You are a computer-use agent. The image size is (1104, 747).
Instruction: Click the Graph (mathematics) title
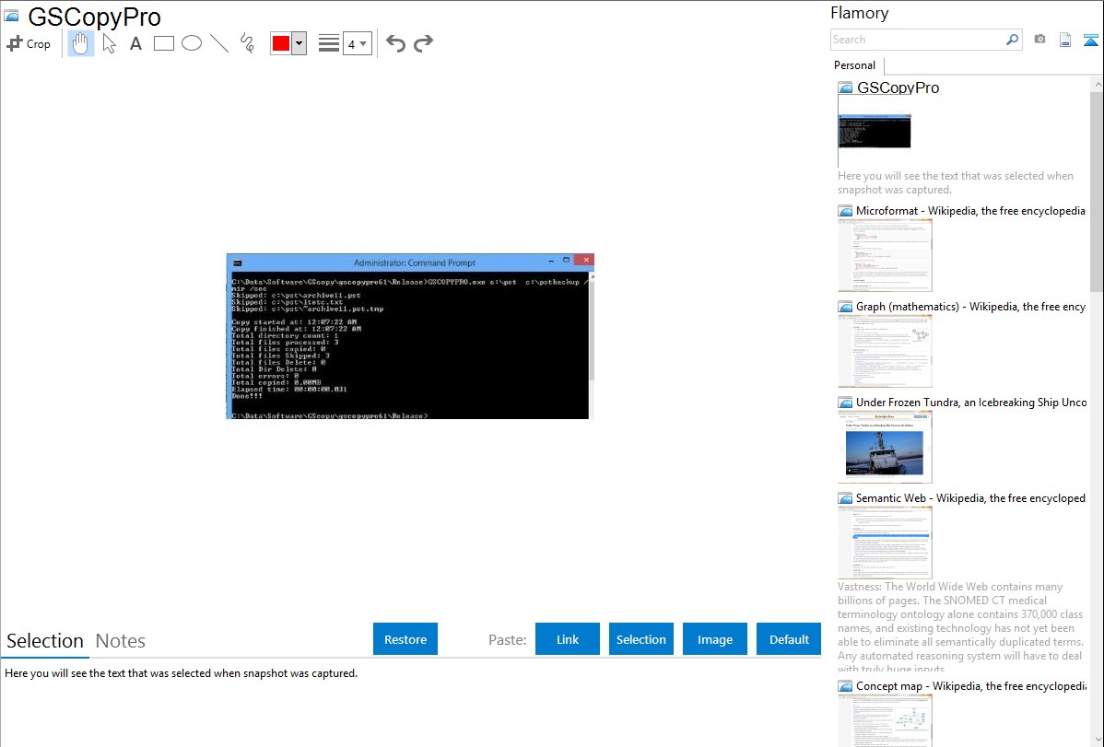point(970,307)
